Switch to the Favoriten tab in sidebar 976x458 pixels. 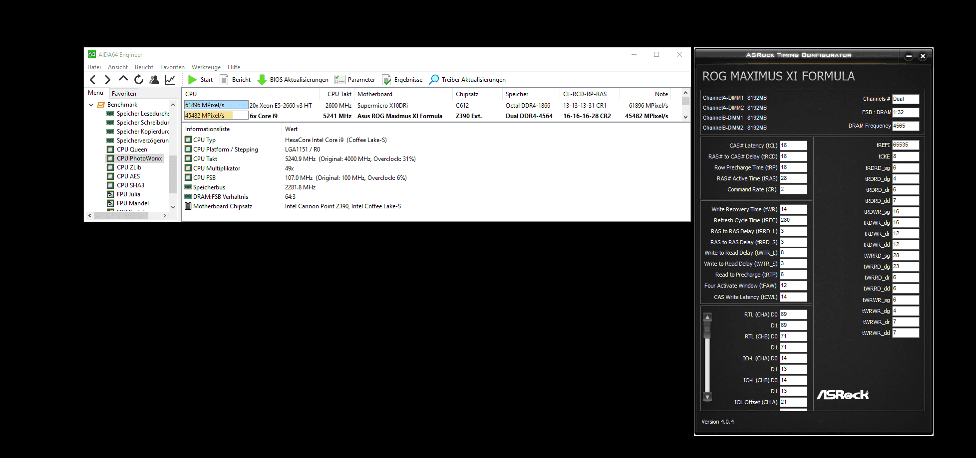click(124, 93)
